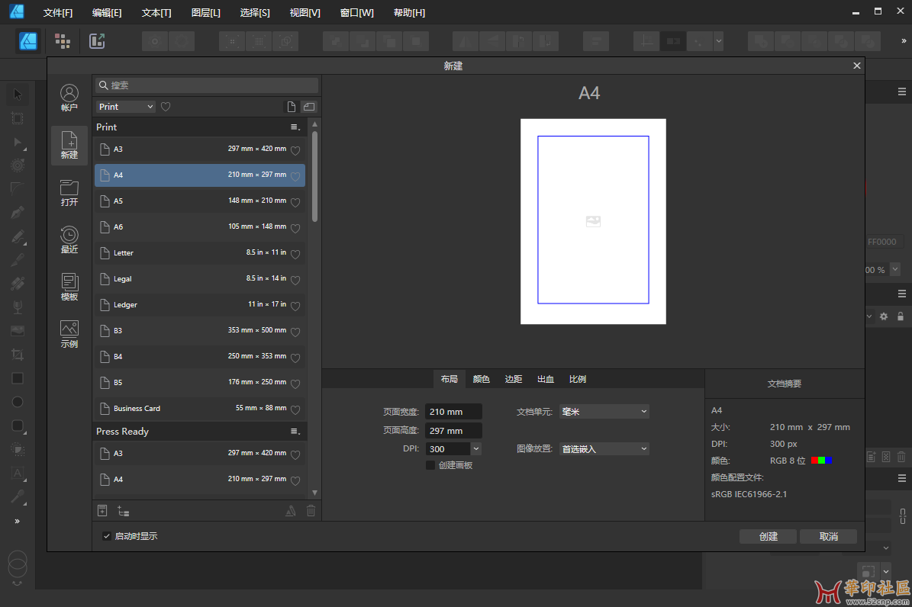
Task: Open the 文件[F] menu
Action: pyautogui.click(x=57, y=13)
